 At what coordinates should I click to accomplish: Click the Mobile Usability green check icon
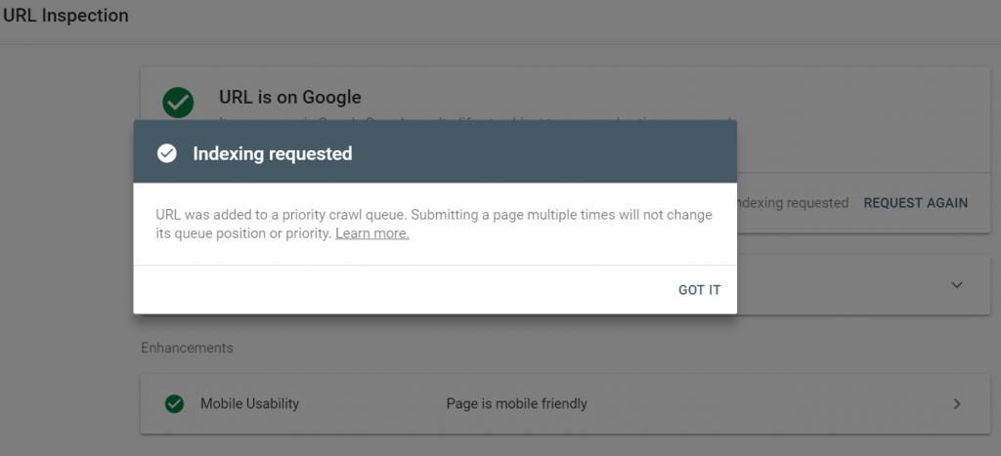point(174,403)
